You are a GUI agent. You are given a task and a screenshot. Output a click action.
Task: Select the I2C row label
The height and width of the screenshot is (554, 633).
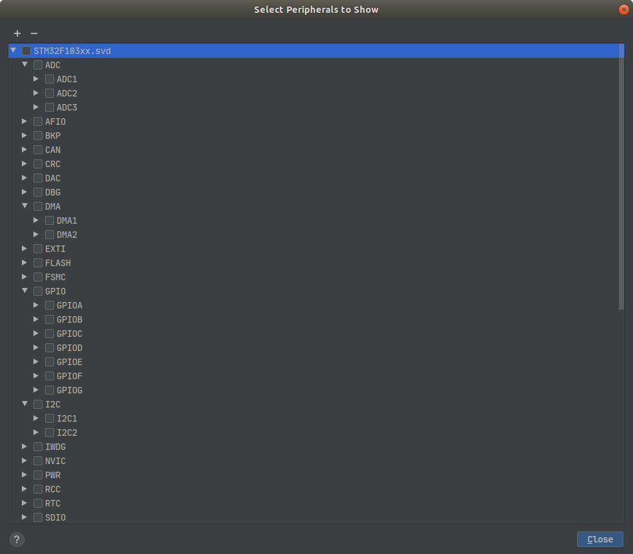[x=53, y=404]
